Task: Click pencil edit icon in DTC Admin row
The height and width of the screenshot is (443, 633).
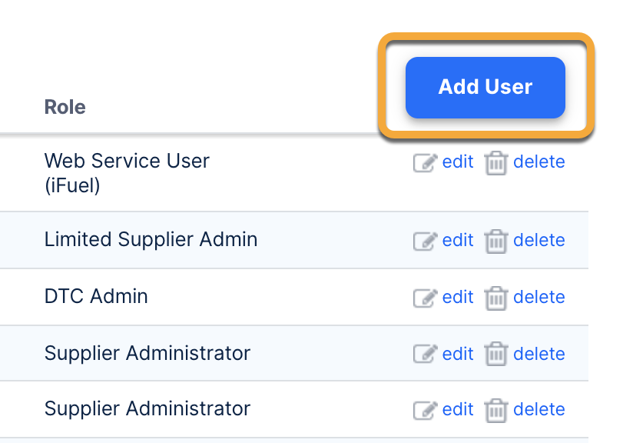Action: tap(425, 298)
